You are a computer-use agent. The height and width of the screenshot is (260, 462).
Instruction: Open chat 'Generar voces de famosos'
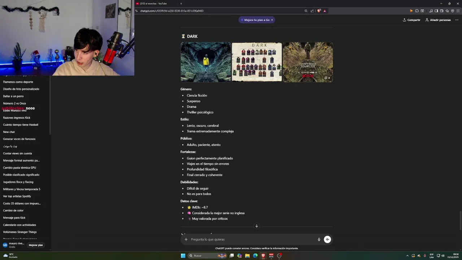click(x=19, y=139)
